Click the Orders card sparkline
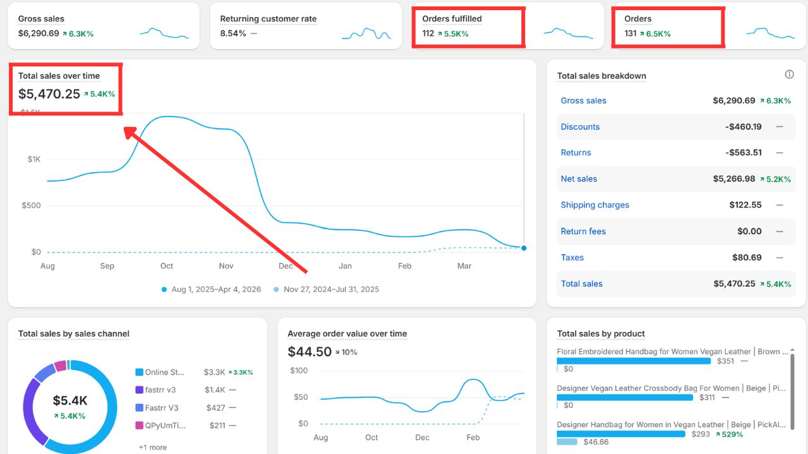The width and height of the screenshot is (808, 454). tap(770, 33)
